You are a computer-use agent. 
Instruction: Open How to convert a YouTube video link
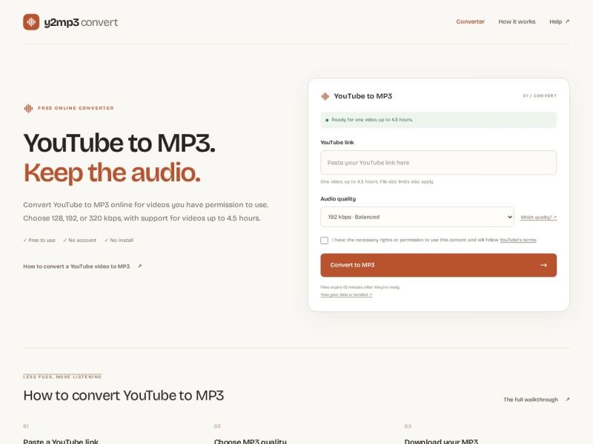click(x=76, y=266)
